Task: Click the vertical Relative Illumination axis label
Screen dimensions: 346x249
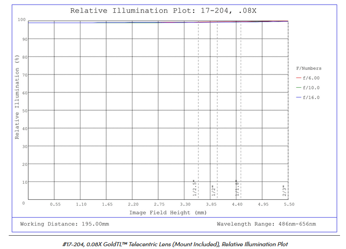Action: (x=17, y=97)
